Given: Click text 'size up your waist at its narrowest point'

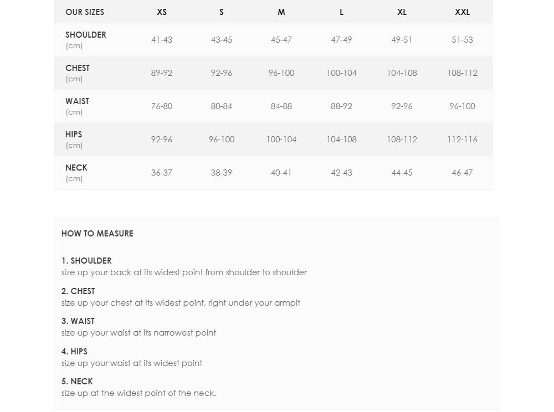Looking at the screenshot, I should click(x=138, y=333).
